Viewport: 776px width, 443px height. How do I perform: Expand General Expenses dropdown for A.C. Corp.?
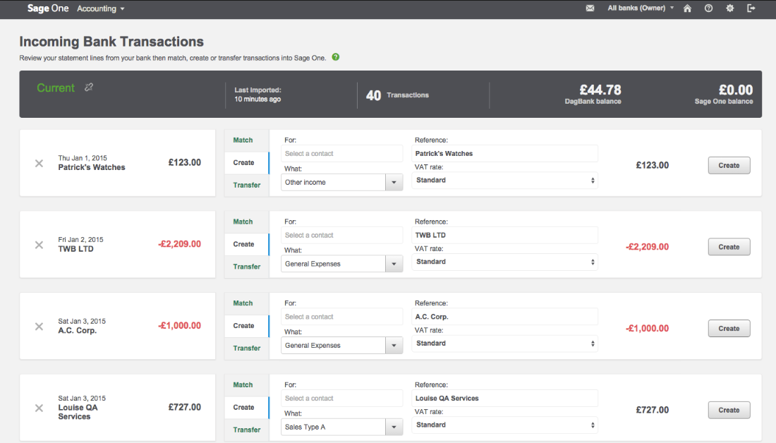394,346
